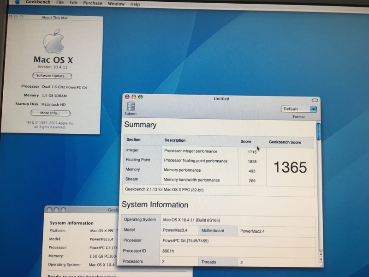Open the Purchase menu
The image size is (369, 277).
93,3
